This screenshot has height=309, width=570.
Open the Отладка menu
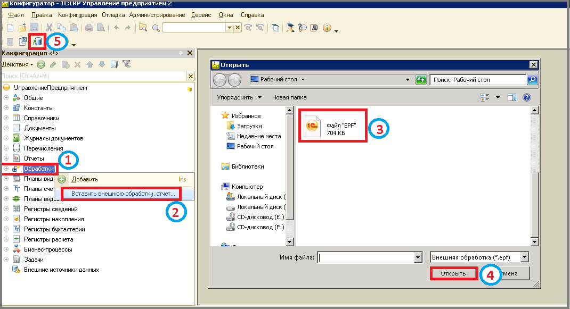click(x=113, y=15)
